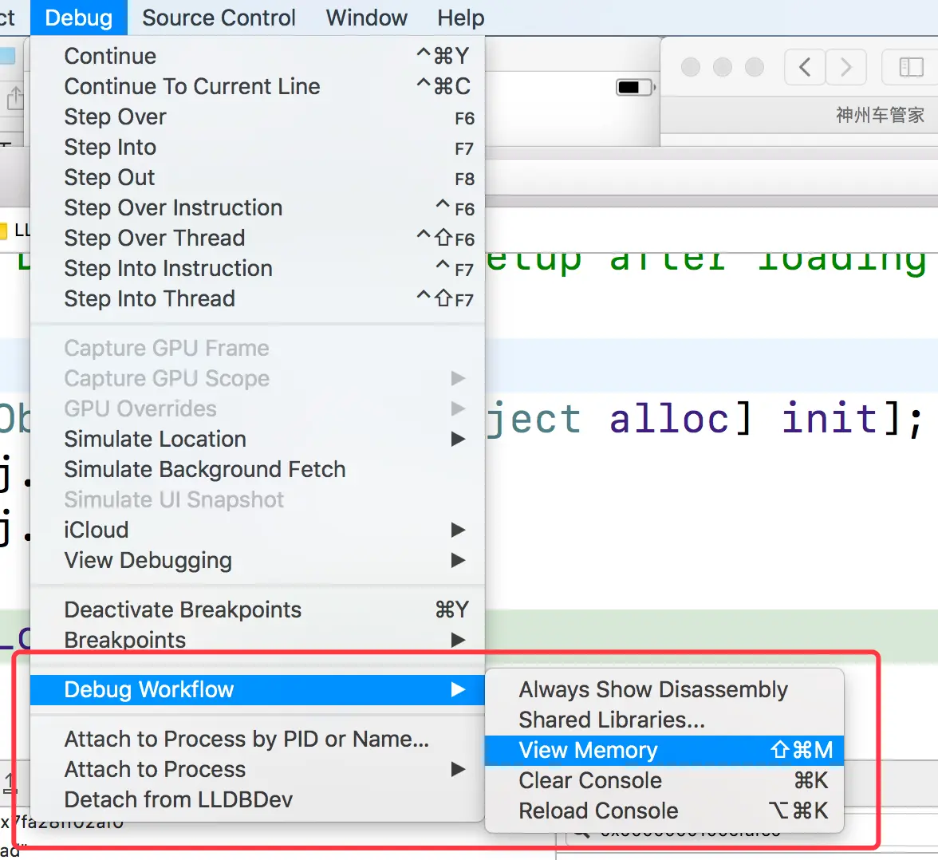Choose Step Into Thread
The height and width of the screenshot is (860, 938).
point(257,299)
